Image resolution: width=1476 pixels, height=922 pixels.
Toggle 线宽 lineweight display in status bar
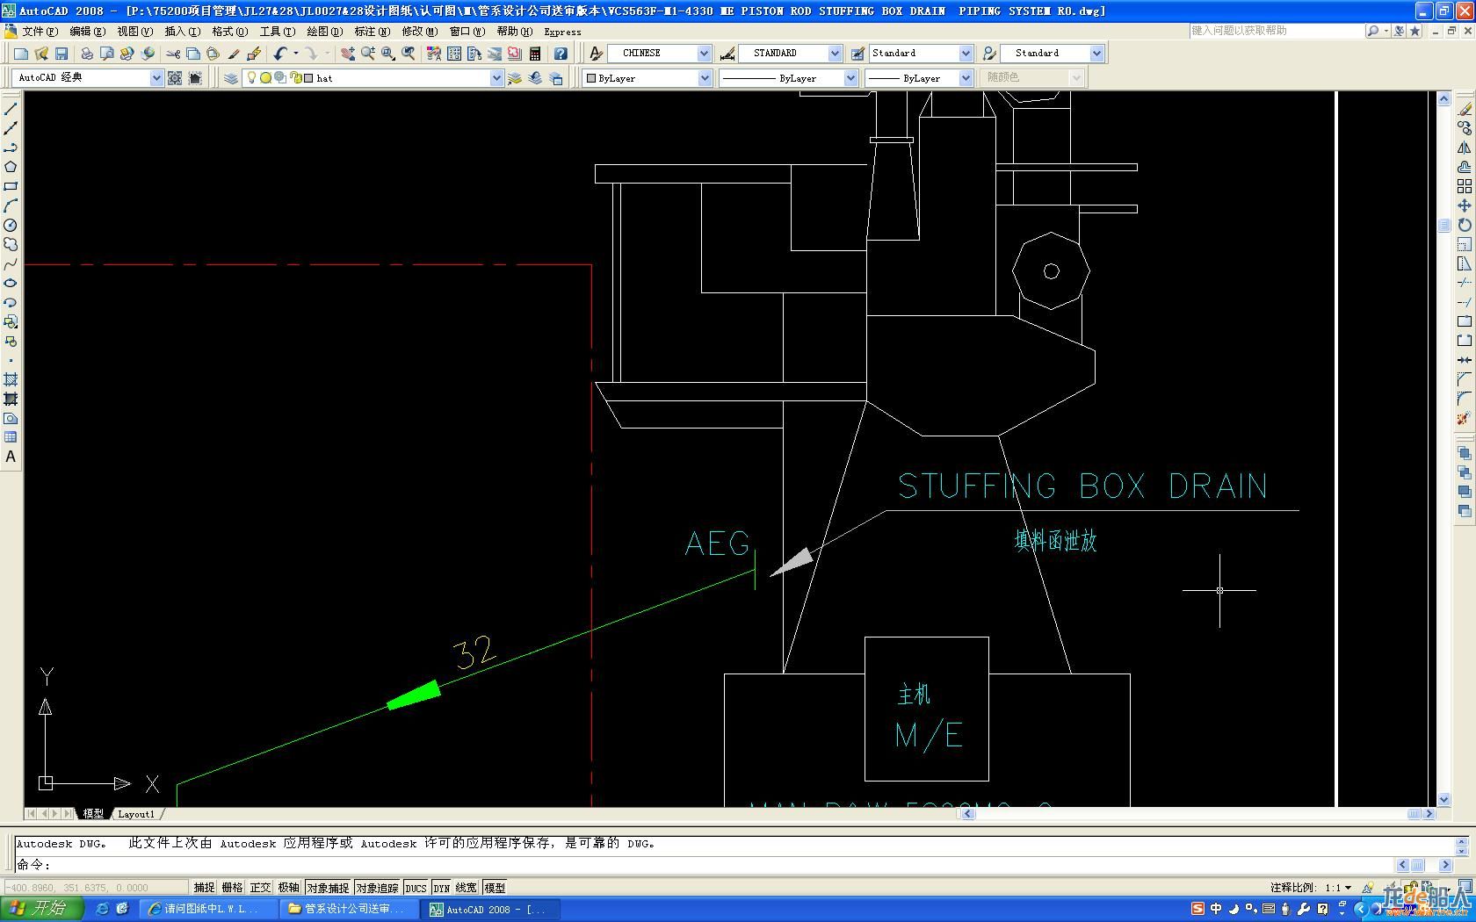[467, 888]
